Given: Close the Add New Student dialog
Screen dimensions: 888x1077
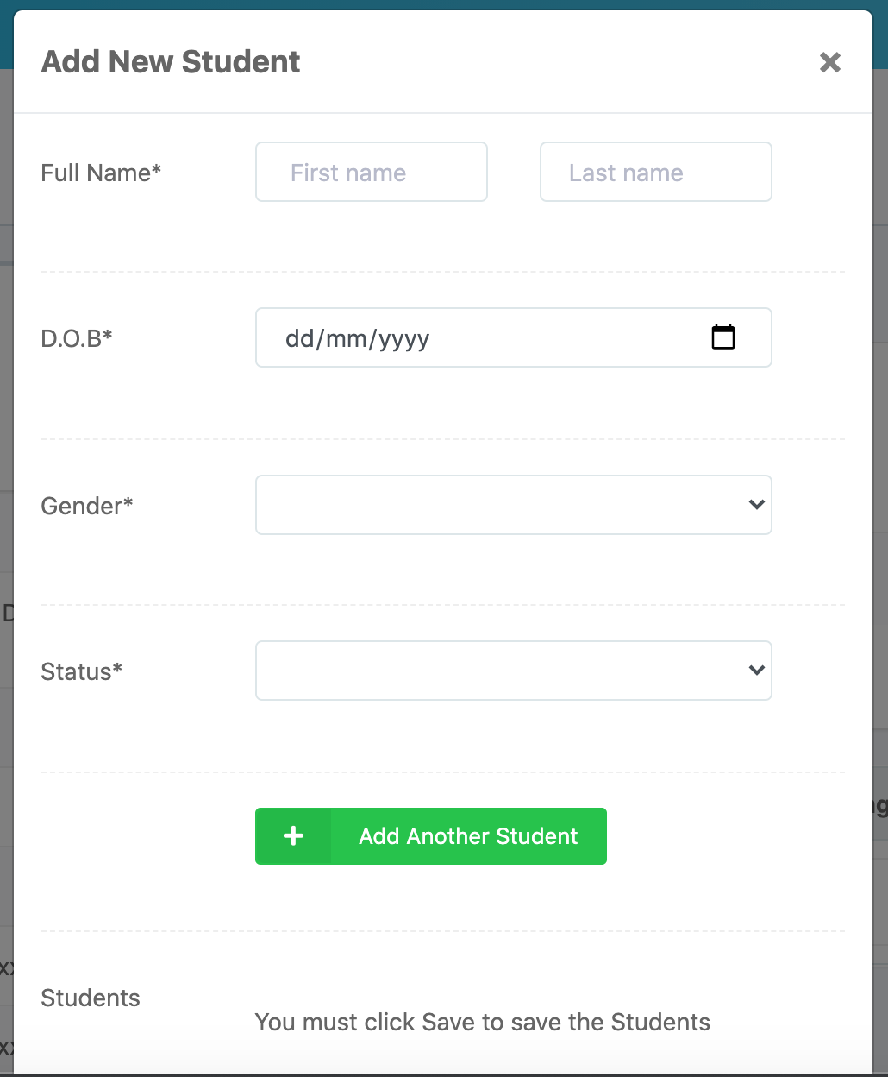Looking at the screenshot, I should (x=829, y=62).
